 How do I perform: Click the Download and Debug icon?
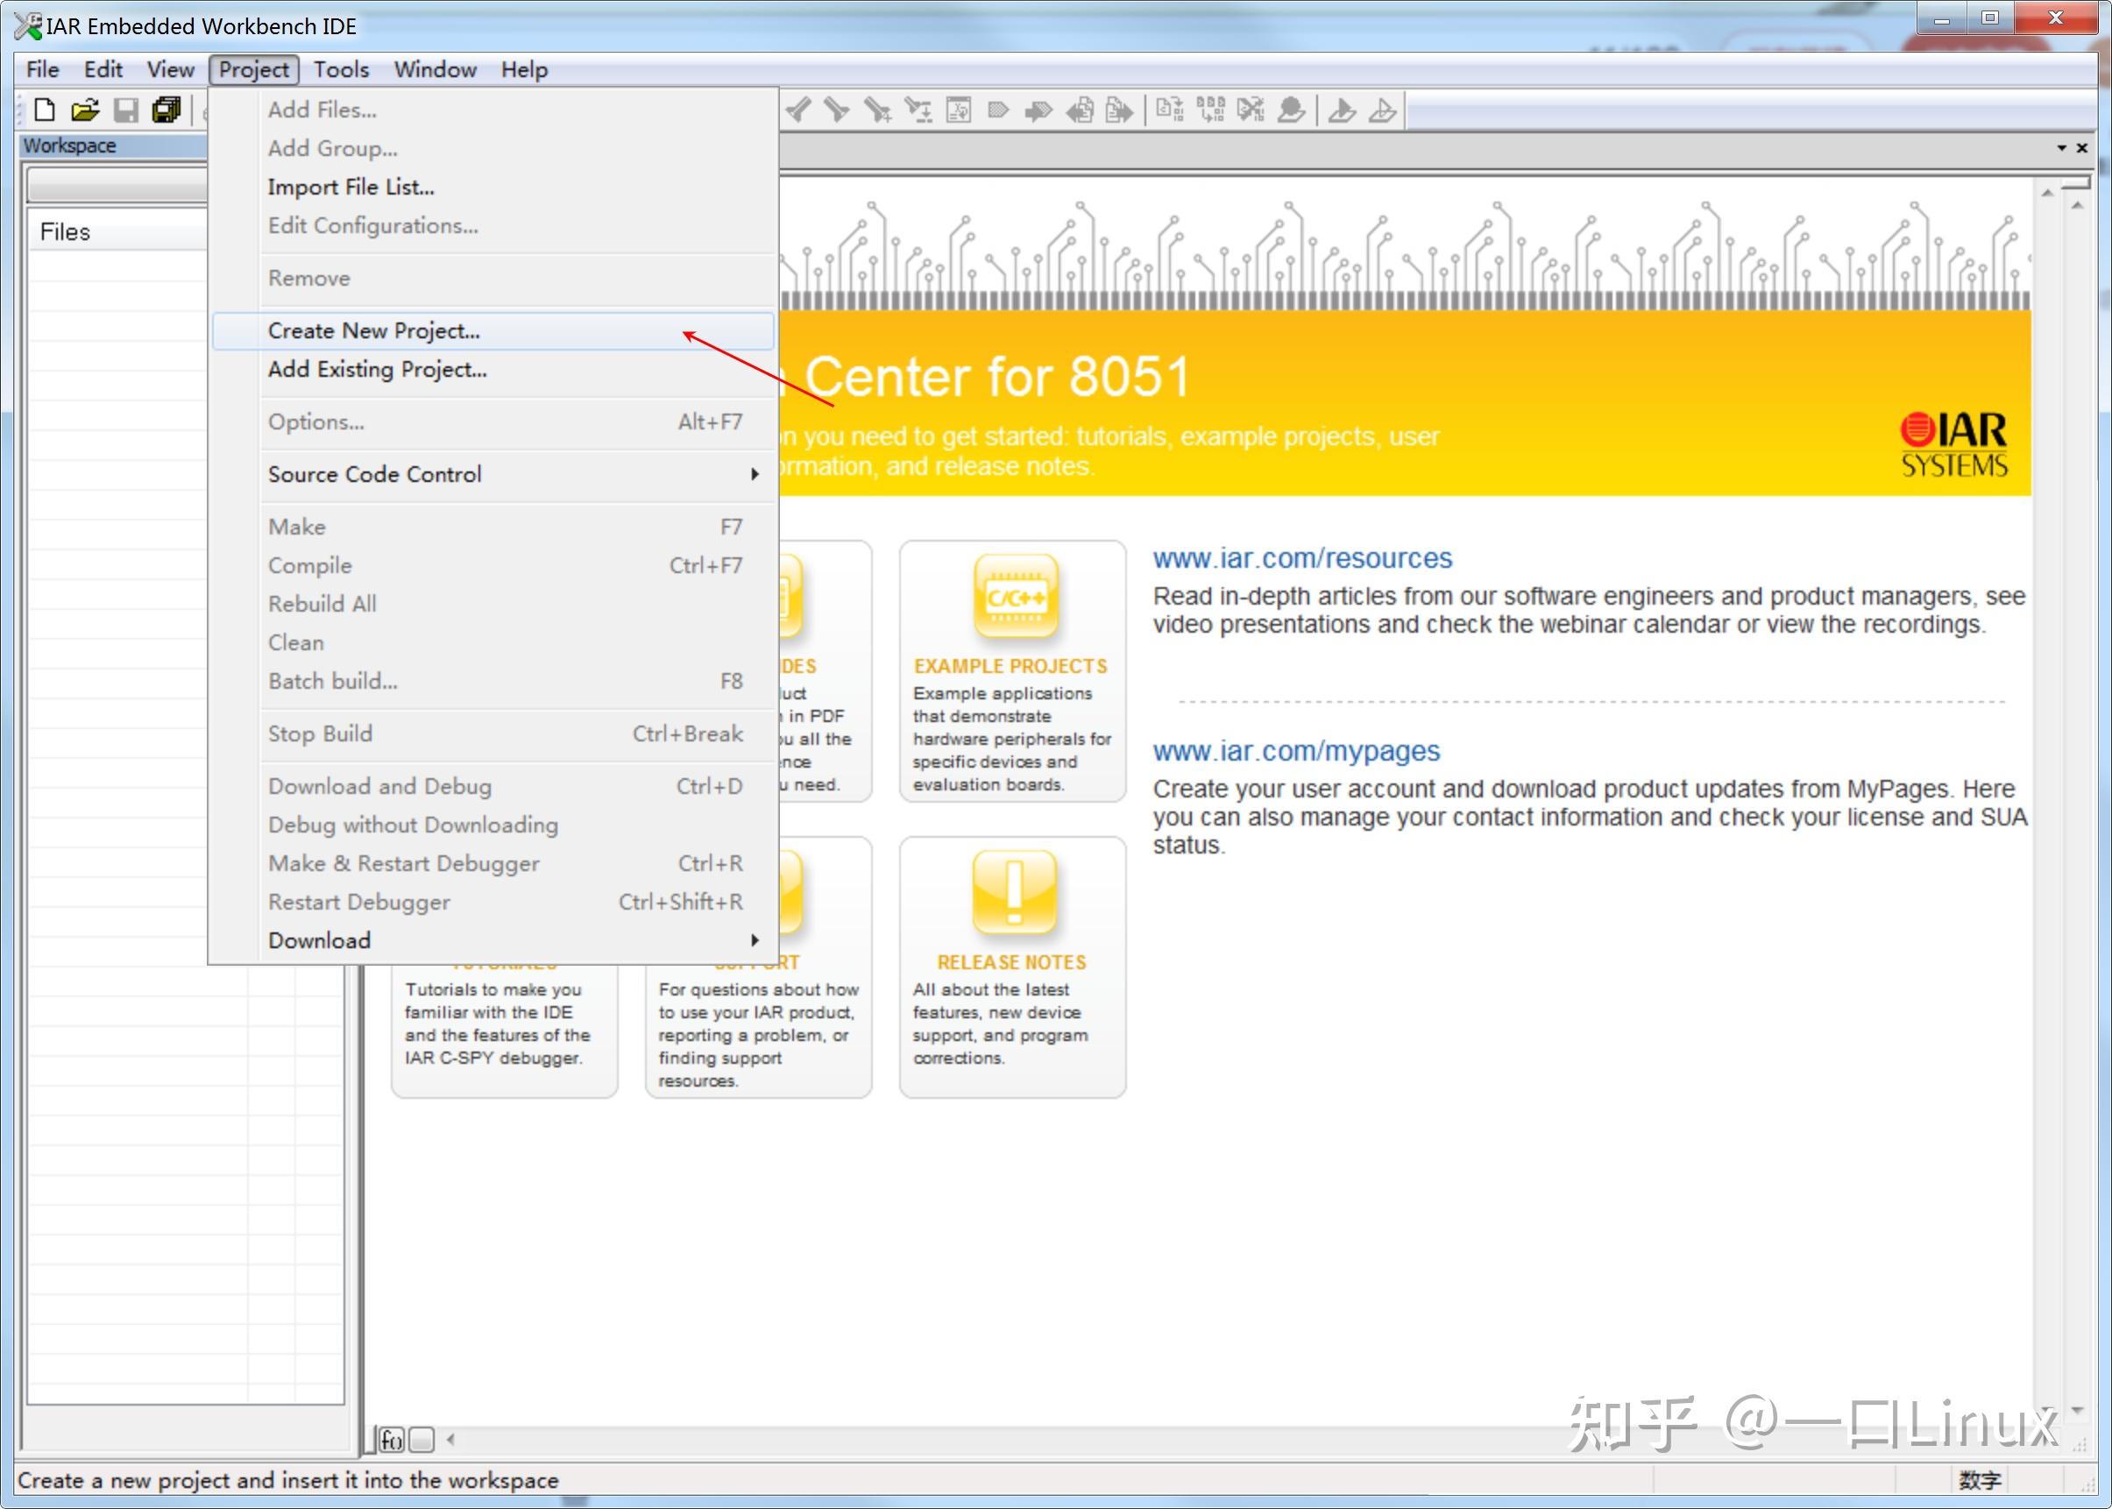(x=1342, y=110)
